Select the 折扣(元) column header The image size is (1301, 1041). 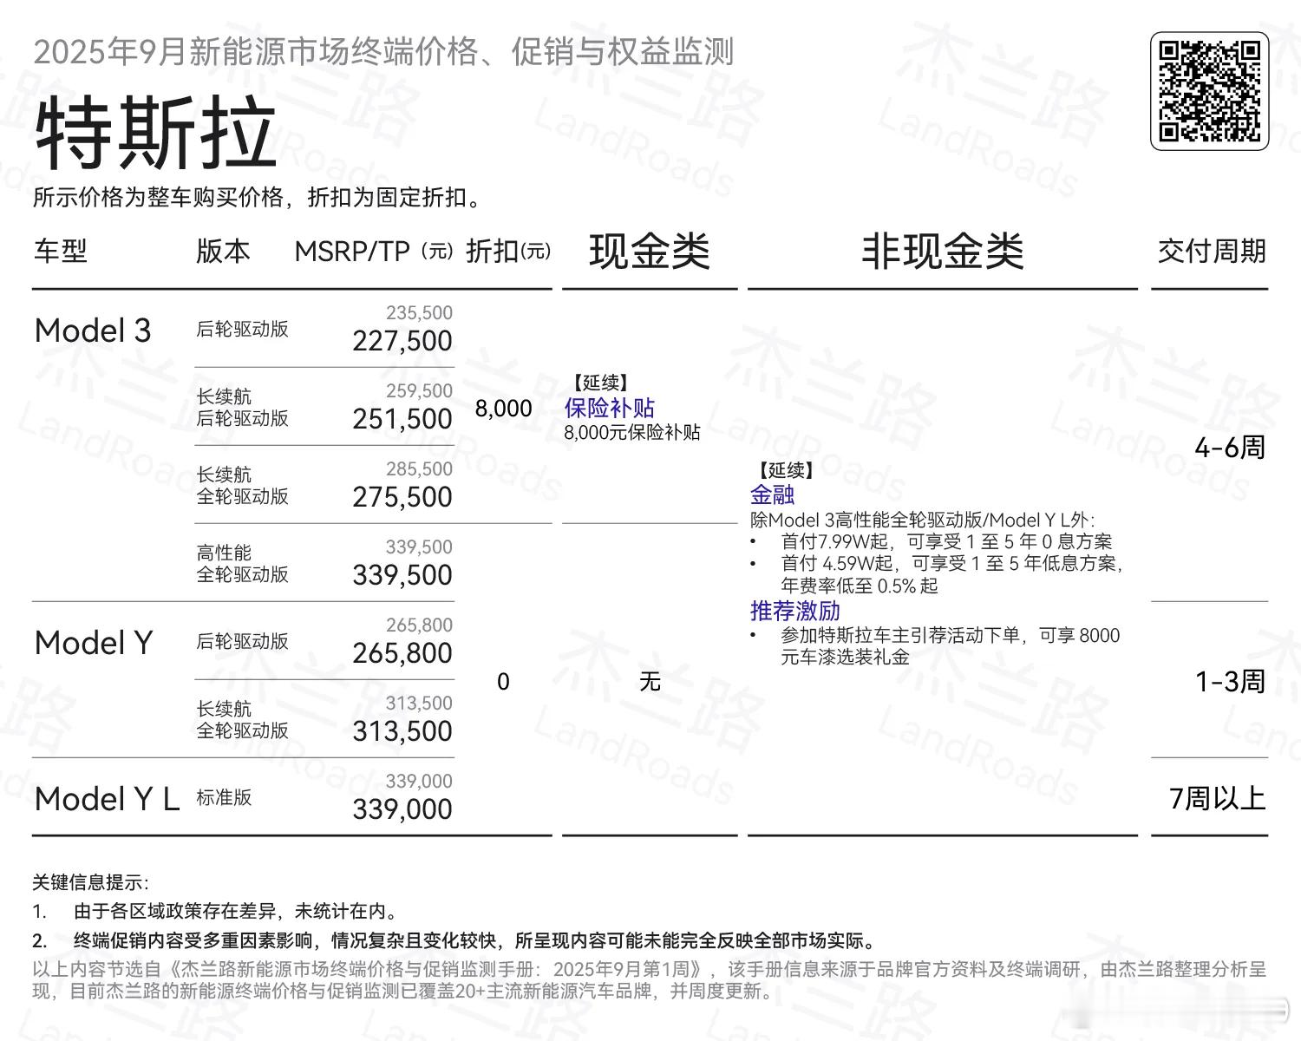[508, 252]
